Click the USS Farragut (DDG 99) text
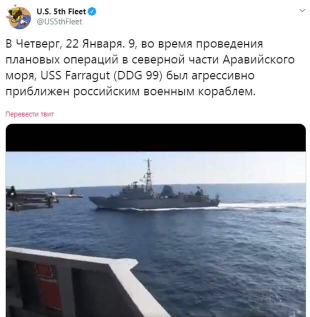Image resolution: width=310 pixels, height=317 pixels. pyautogui.click(x=101, y=75)
